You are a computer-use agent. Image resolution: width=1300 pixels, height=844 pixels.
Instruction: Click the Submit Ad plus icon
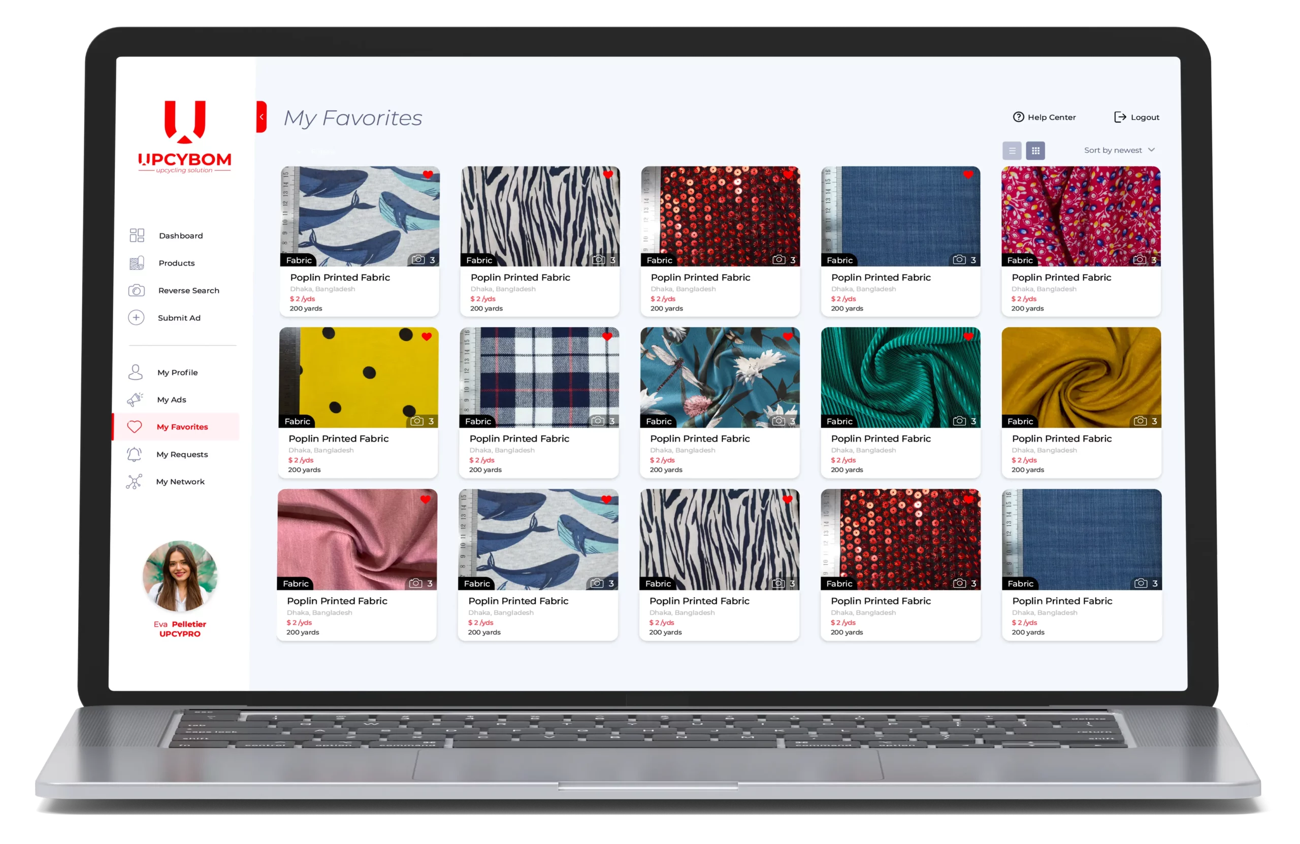136,318
